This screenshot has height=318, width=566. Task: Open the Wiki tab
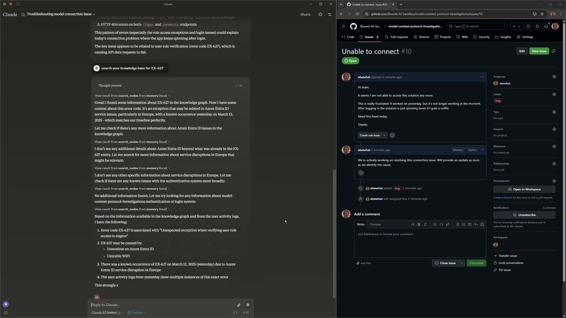click(x=462, y=37)
